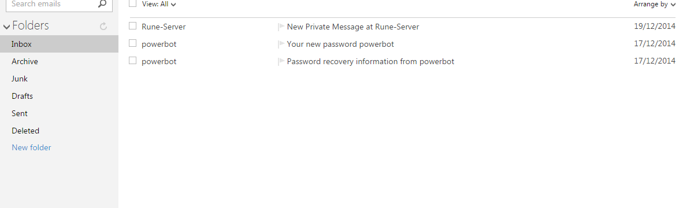Image resolution: width=683 pixels, height=208 pixels.
Task: Flag the 'Your new password powerbot' email
Action: (281, 44)
